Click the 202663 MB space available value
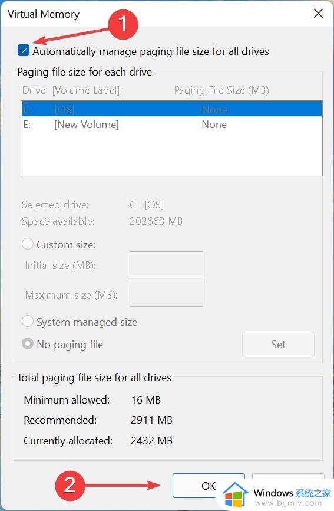334x511 pixels. click(156, 221)
